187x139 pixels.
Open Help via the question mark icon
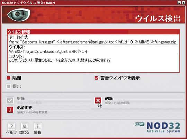coord(11,126)
